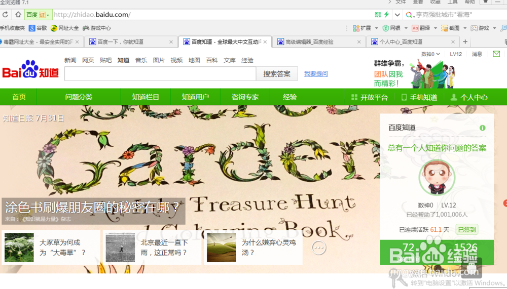Click the 百科 link above search box
The width and height of the screenshot is (507, 289).
[212, 60]
